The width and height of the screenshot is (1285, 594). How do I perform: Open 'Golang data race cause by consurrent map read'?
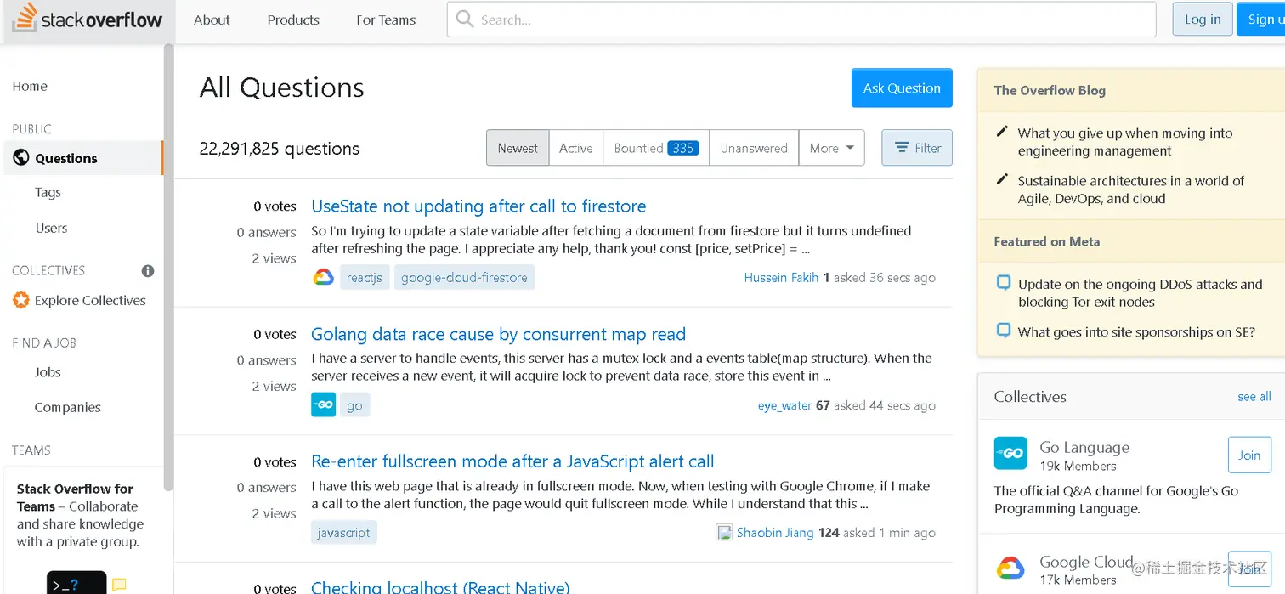(x=498, y=334)
